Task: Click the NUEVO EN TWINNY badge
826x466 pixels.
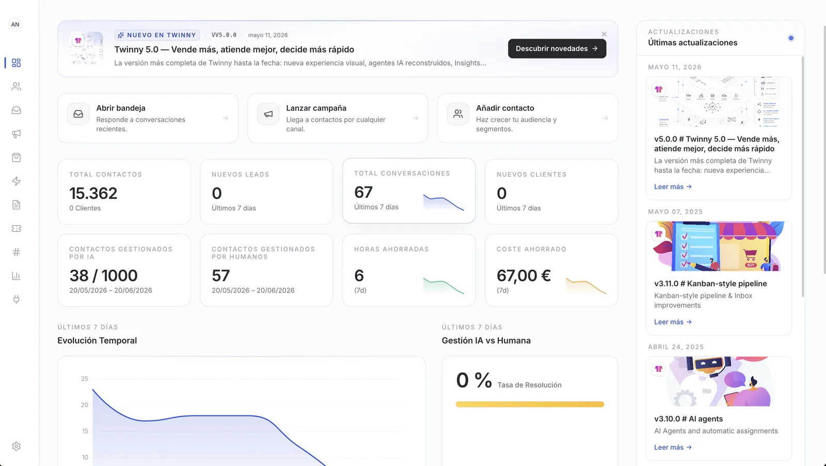Action: point(157,35)
